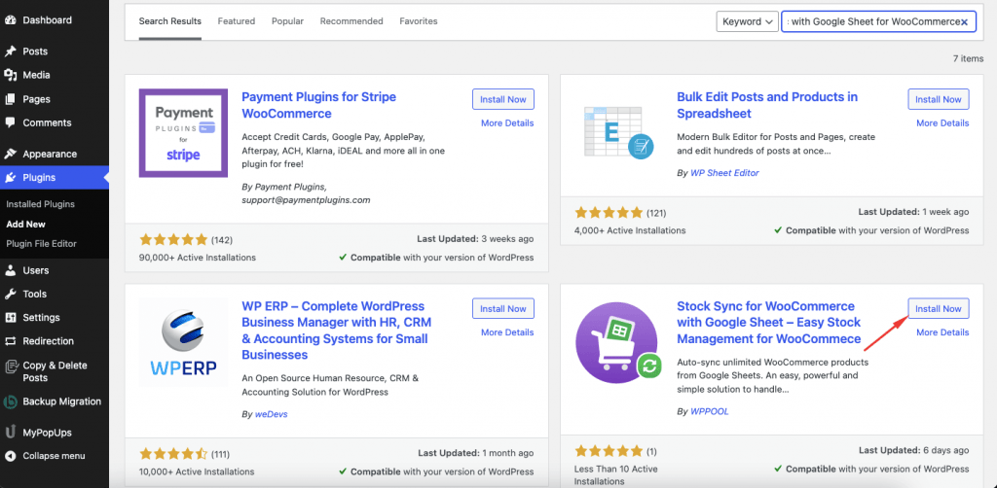The width and height of the screenshot is (997, 488).
Task: Click the Appearance brush icon
Action: click(x=10, y=154)
